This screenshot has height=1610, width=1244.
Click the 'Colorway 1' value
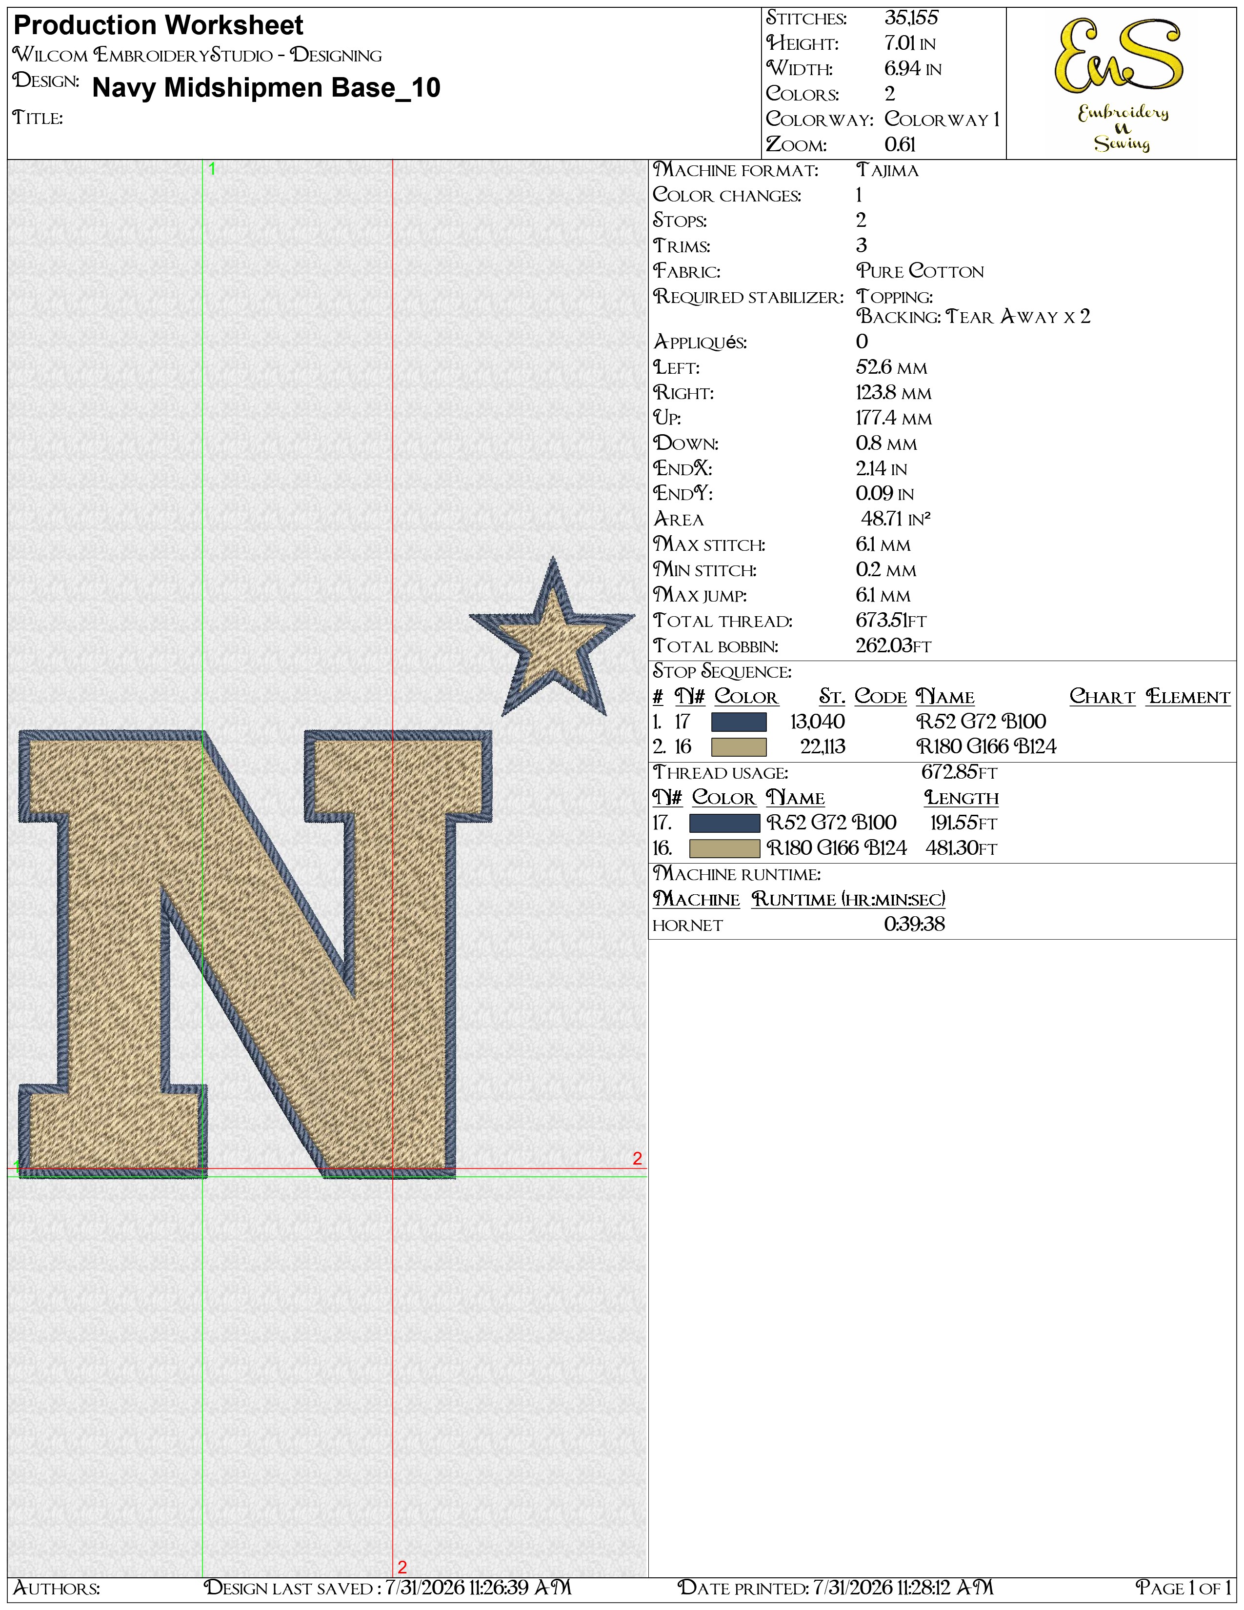click(942, 120)
